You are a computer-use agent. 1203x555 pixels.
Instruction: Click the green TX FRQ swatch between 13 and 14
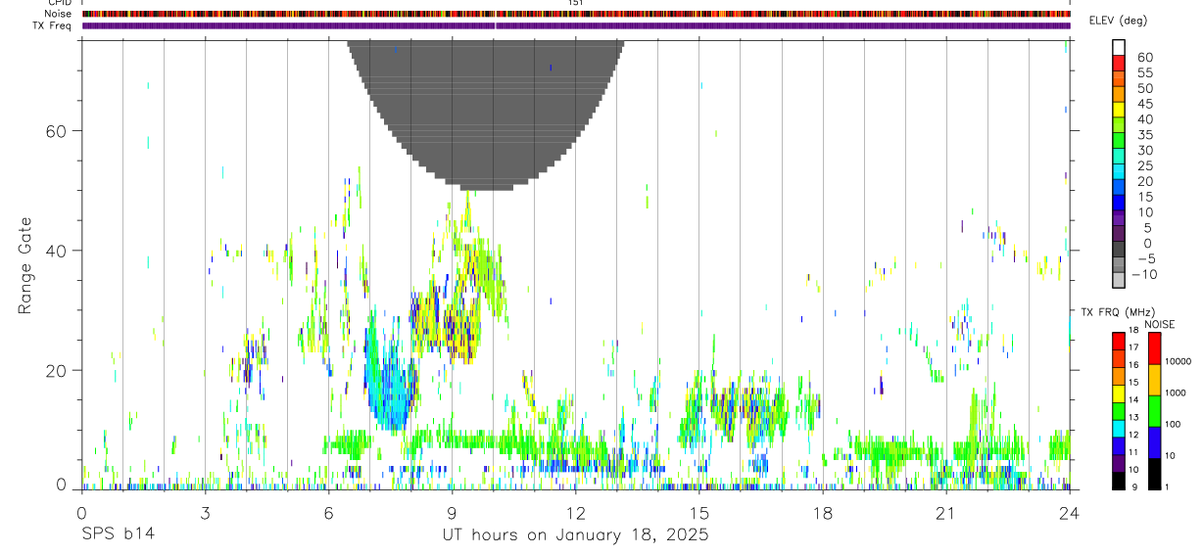[1119, 411]
